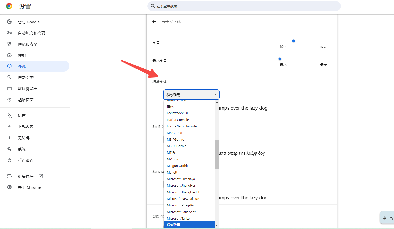Select MT Extra font option

[189, 152]
